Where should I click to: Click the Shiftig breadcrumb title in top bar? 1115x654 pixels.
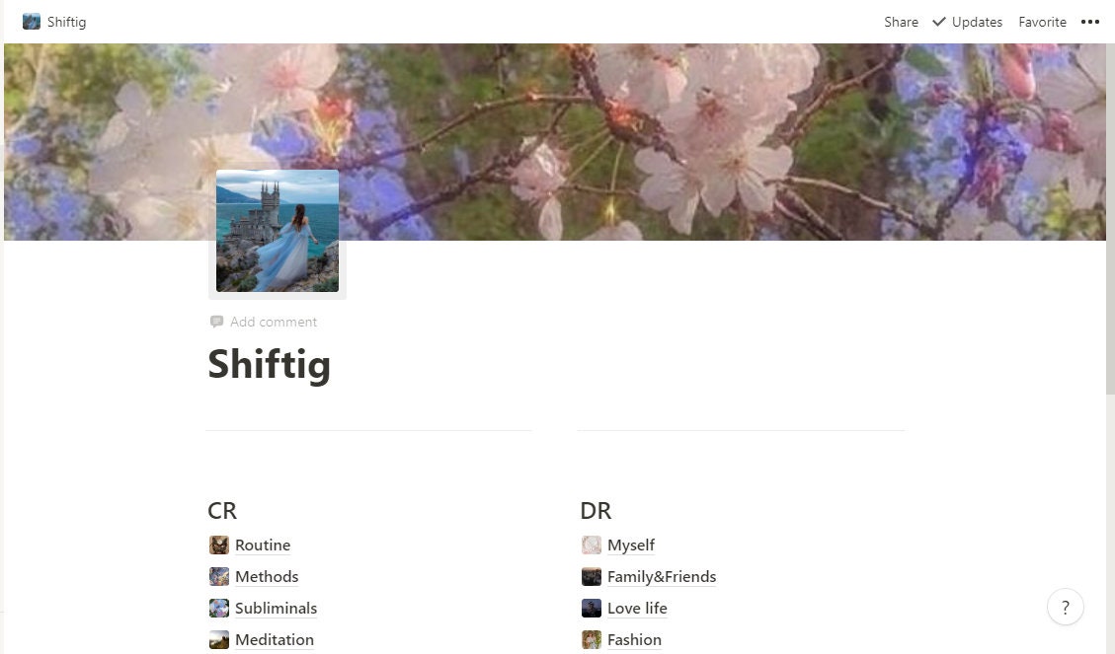[x=67, y=22]
